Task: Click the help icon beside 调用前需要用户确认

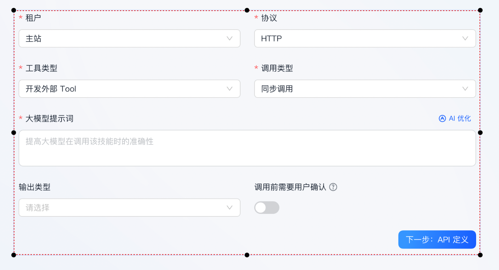Action: [x=333, y=187]
